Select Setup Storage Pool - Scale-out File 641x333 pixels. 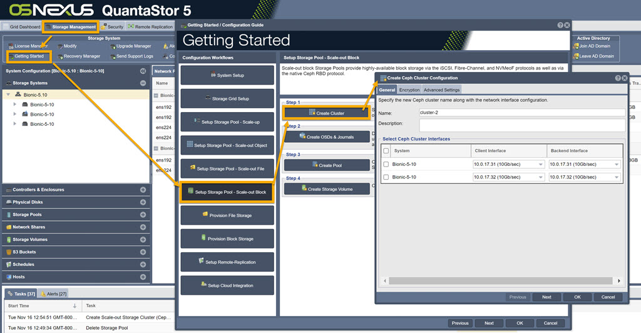[x=227, y=168]
